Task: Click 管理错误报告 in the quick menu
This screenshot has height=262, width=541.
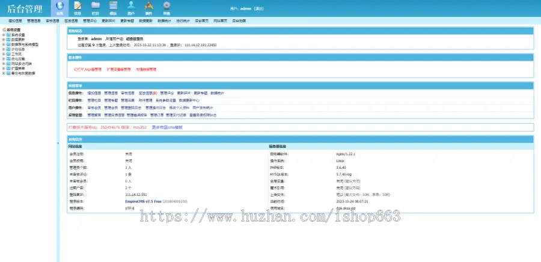Action: tap(137, 115)
